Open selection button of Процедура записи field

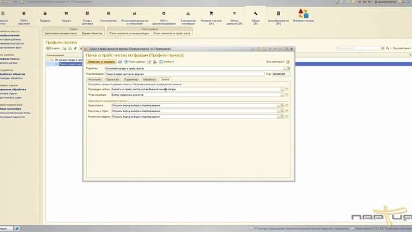point(282,89)
